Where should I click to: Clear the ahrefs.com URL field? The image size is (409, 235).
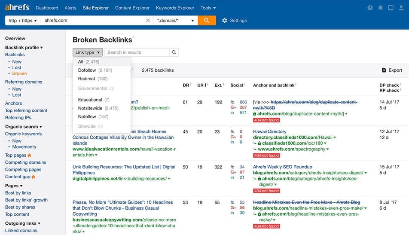[x=148, y=20]
